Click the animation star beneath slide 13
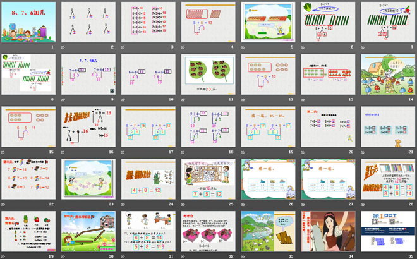The width and height of the screenshot is (417, 259). click(x=303, y=99)
